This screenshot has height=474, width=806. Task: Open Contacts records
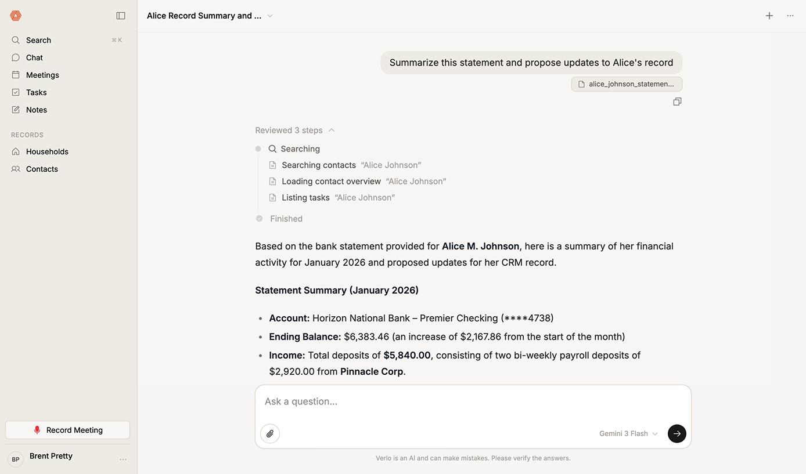pos(42,169)
